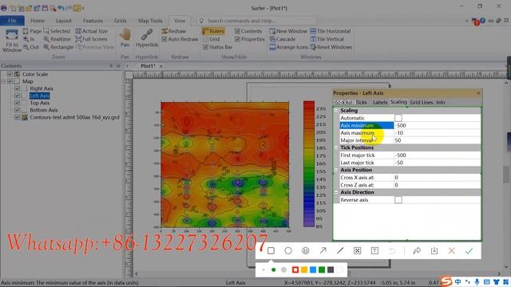Pick the yellow annotation color
This screenshot has height=287, width=511.
[x=304, y=269]
